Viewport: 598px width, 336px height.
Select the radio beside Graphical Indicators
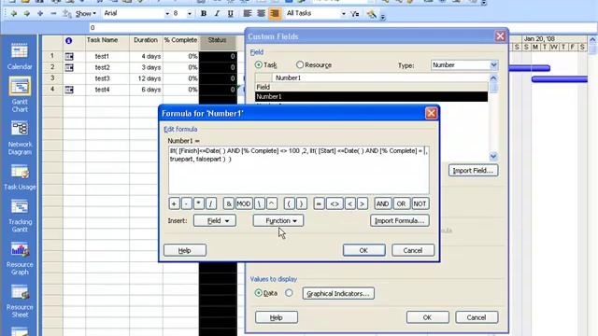[289, 293]
